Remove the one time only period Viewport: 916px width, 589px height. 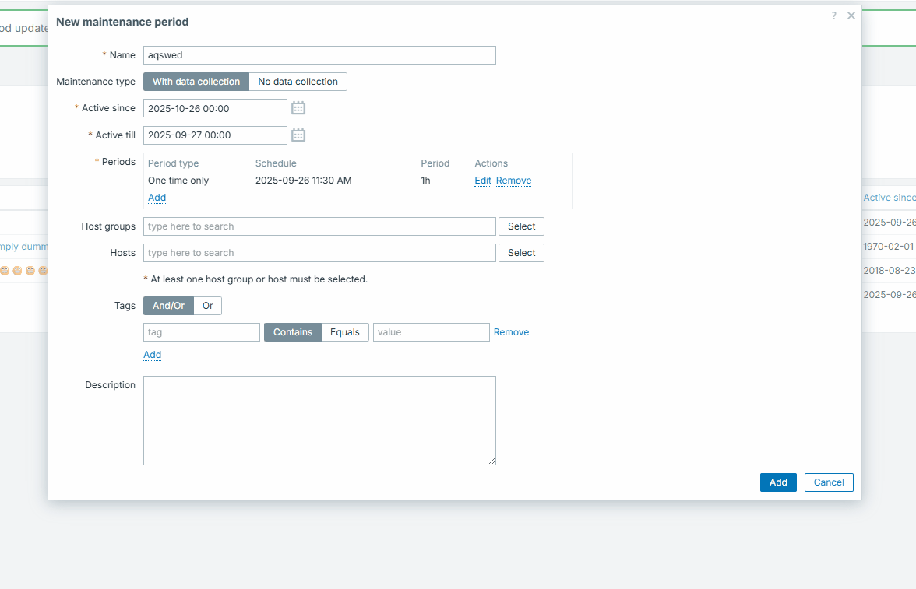(x=513, y=181)
